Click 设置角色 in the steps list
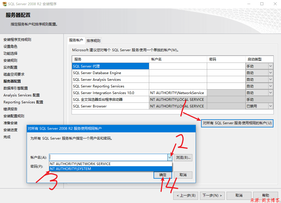The image size is (281, 203). tap(10, 46)
